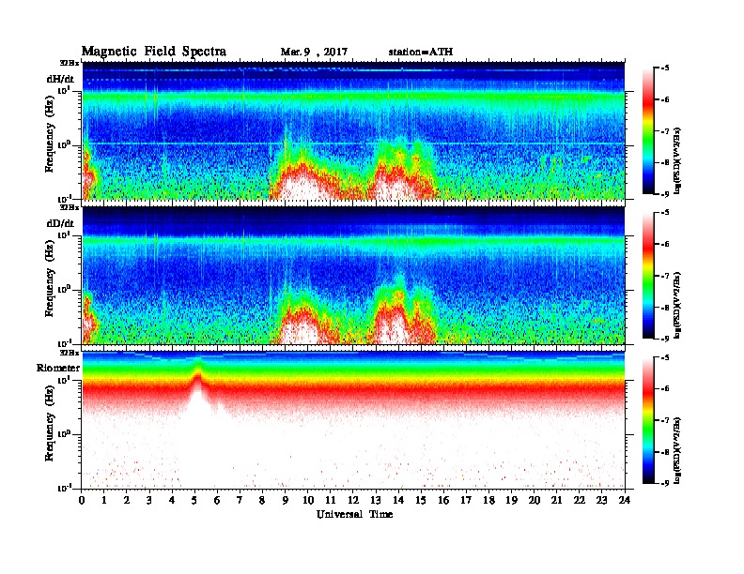Click the "32Hz" label atop the Riometer panel
The height and width of the screenshot is (574, 744).
tap(70, 353)
